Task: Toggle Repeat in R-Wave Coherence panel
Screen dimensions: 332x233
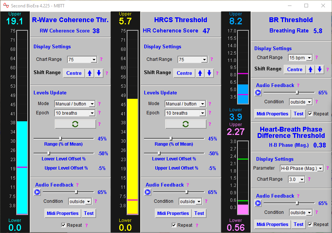Action: pyautogui.click(x=64, y=225)
